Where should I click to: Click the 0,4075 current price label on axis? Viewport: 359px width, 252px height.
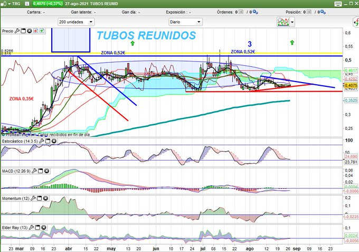(351, 86)
